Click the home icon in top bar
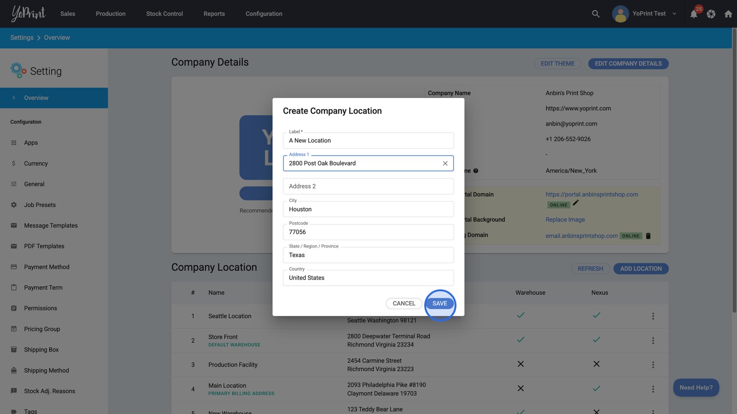Image resolution: width=737 pixels, height=414 pixels. 728,14
